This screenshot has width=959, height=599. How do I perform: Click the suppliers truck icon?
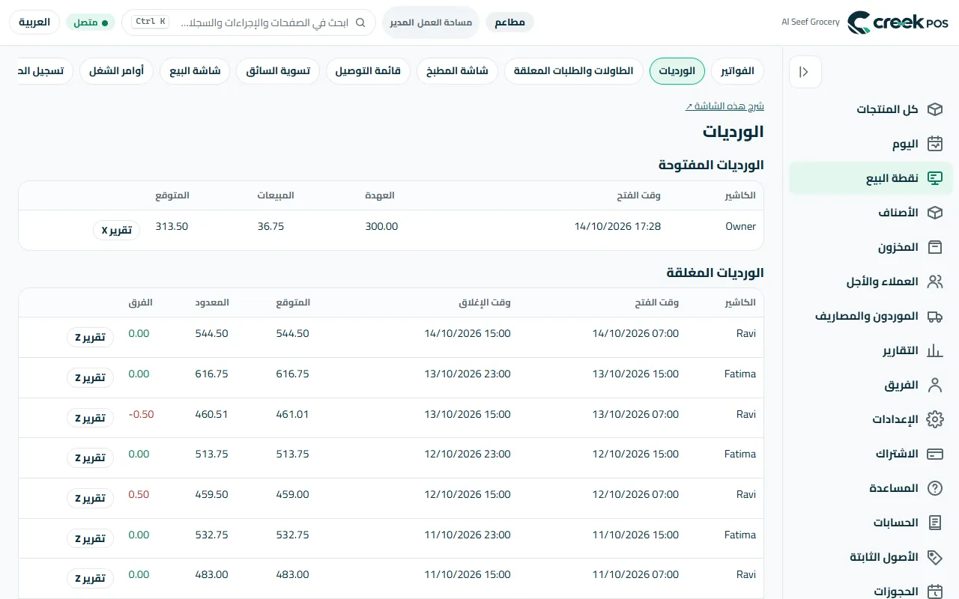coord(934,316)
